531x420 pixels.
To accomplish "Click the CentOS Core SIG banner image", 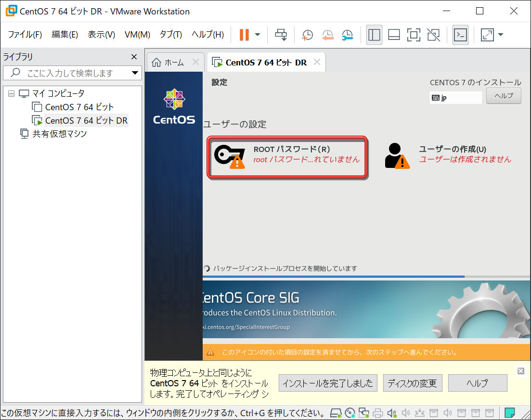I will click(366, 309).
